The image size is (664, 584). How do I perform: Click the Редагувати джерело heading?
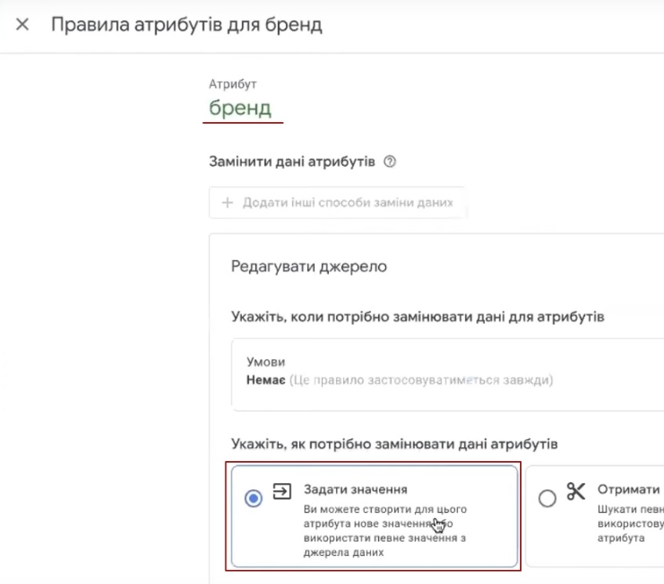[309, 266]
